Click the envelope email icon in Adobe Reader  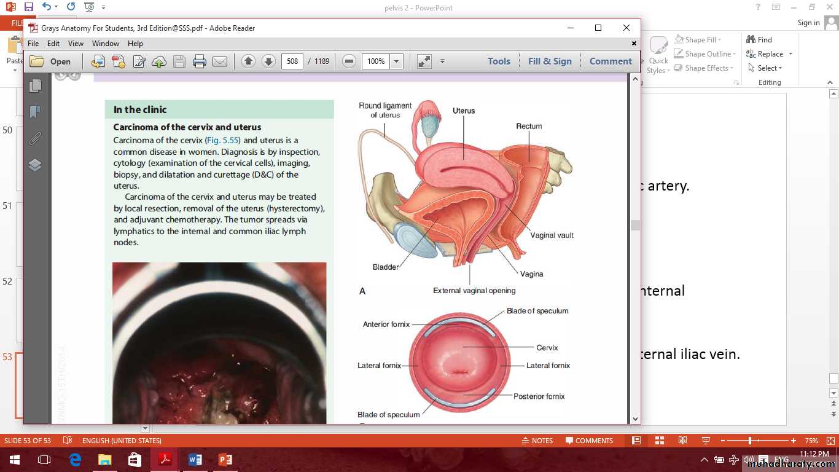click(219, 61)
